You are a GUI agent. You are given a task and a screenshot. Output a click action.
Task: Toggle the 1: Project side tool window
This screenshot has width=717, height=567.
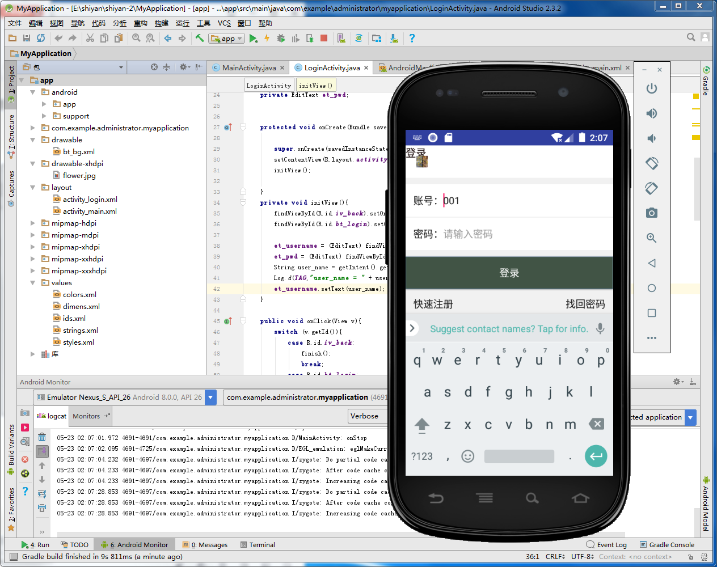[x=11, y=83]
